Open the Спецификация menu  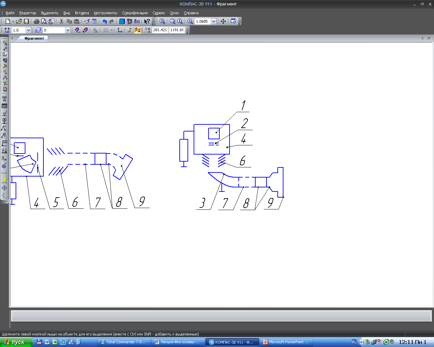pos(135,13)
